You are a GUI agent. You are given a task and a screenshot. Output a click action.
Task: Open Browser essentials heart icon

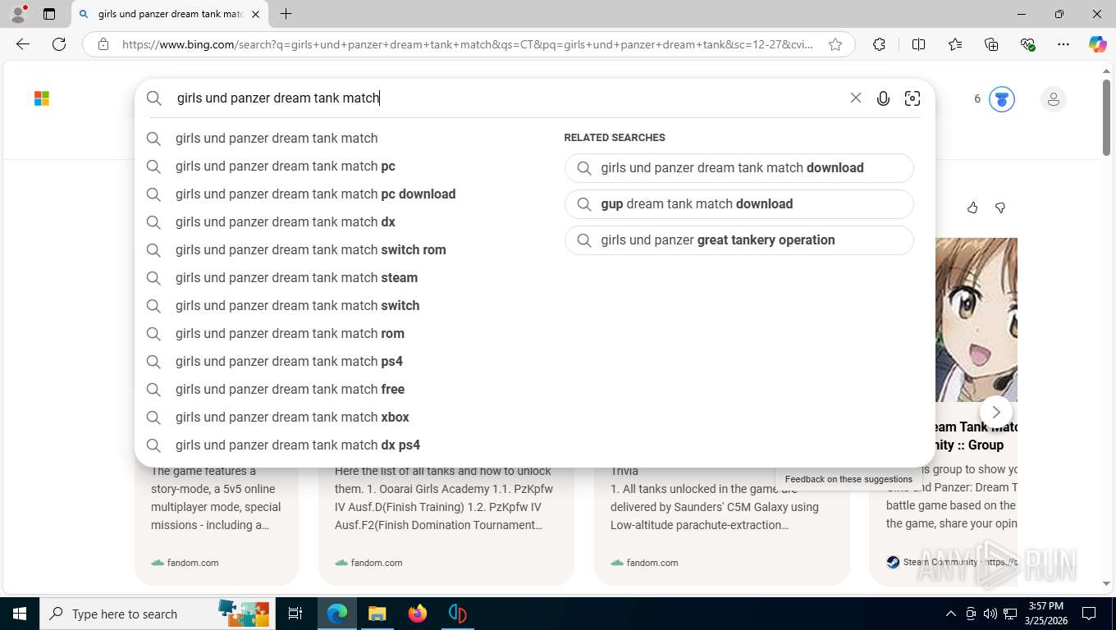click(1027, 44)
